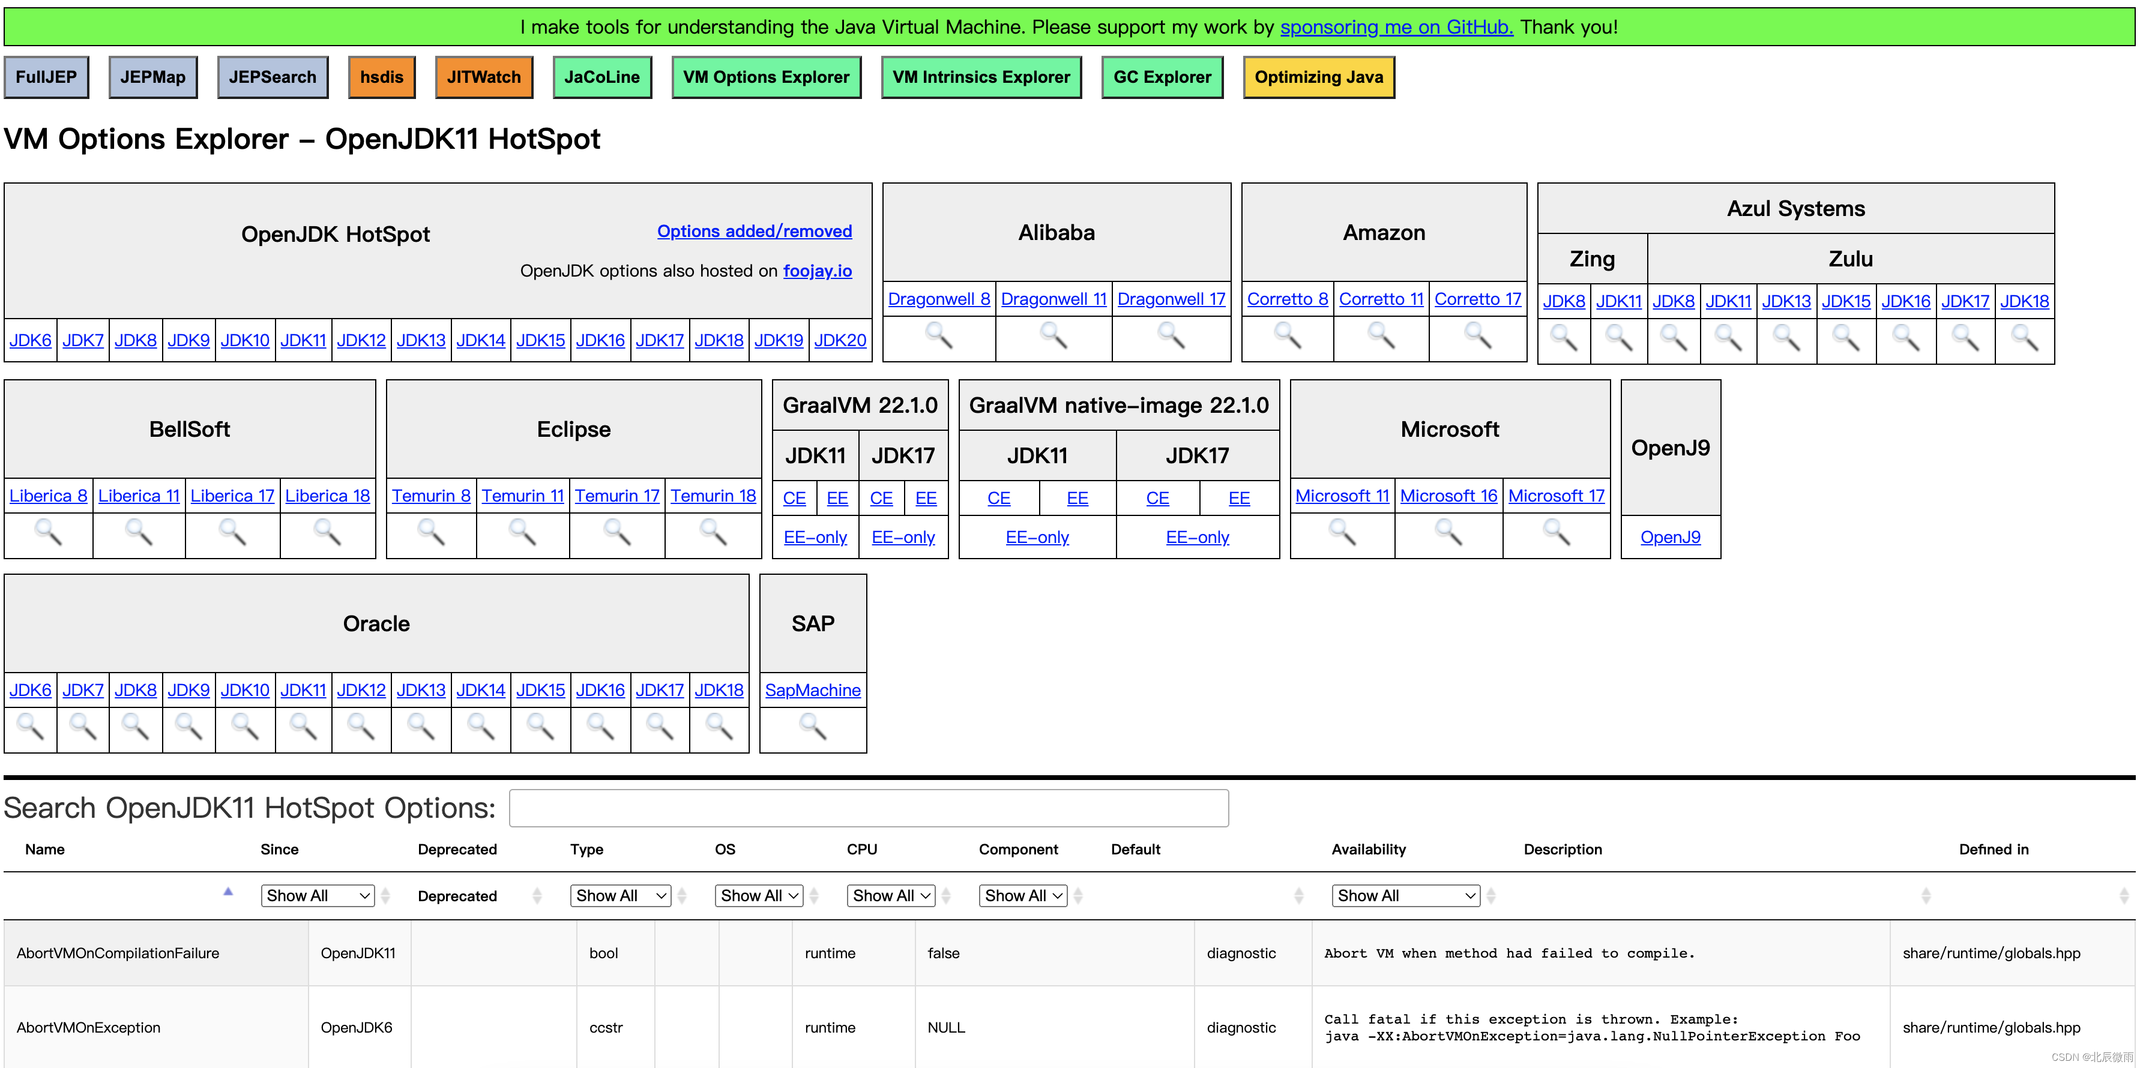Follow the sponsoring me on GitHub link

(x=1396, y=26)
